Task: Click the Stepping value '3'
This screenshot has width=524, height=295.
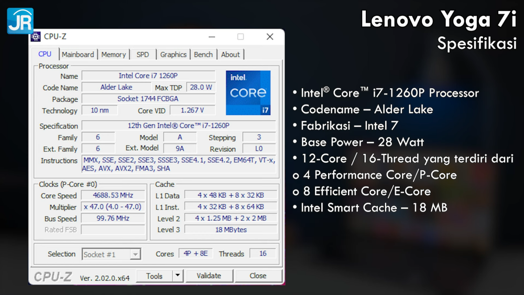Action: pos(259,137)
